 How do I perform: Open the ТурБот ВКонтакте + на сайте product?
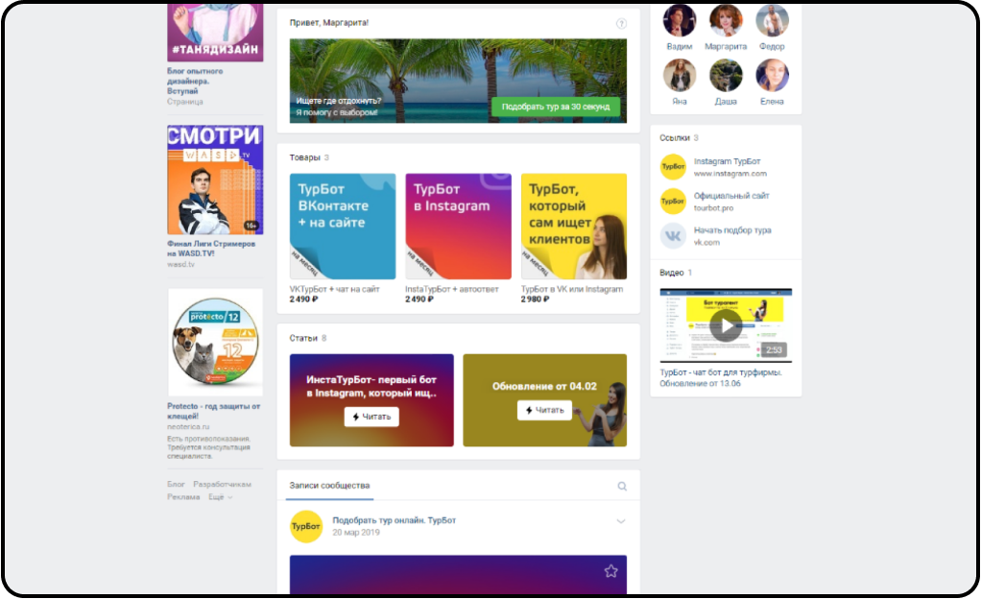[x=343, y=227]
